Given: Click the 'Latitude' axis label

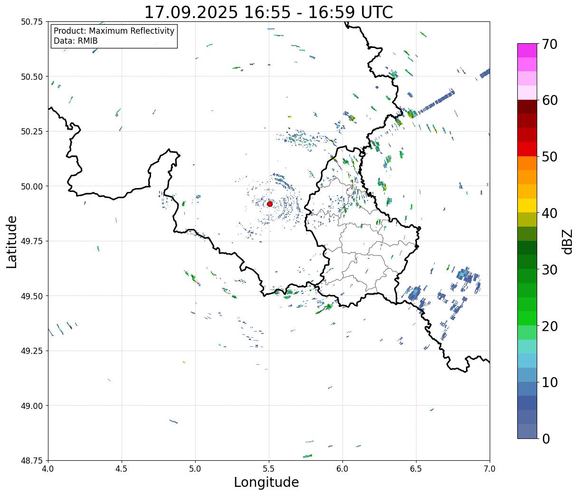Looking at the screenshot, I should [12, 241].
